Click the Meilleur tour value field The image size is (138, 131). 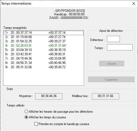pyautogui.click(x=105, y=96)
